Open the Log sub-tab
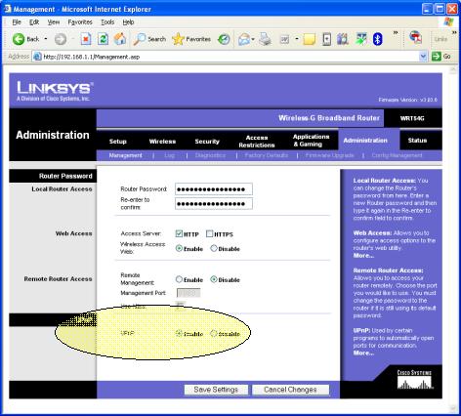461x416 pixels. click(x=169, y=155)
